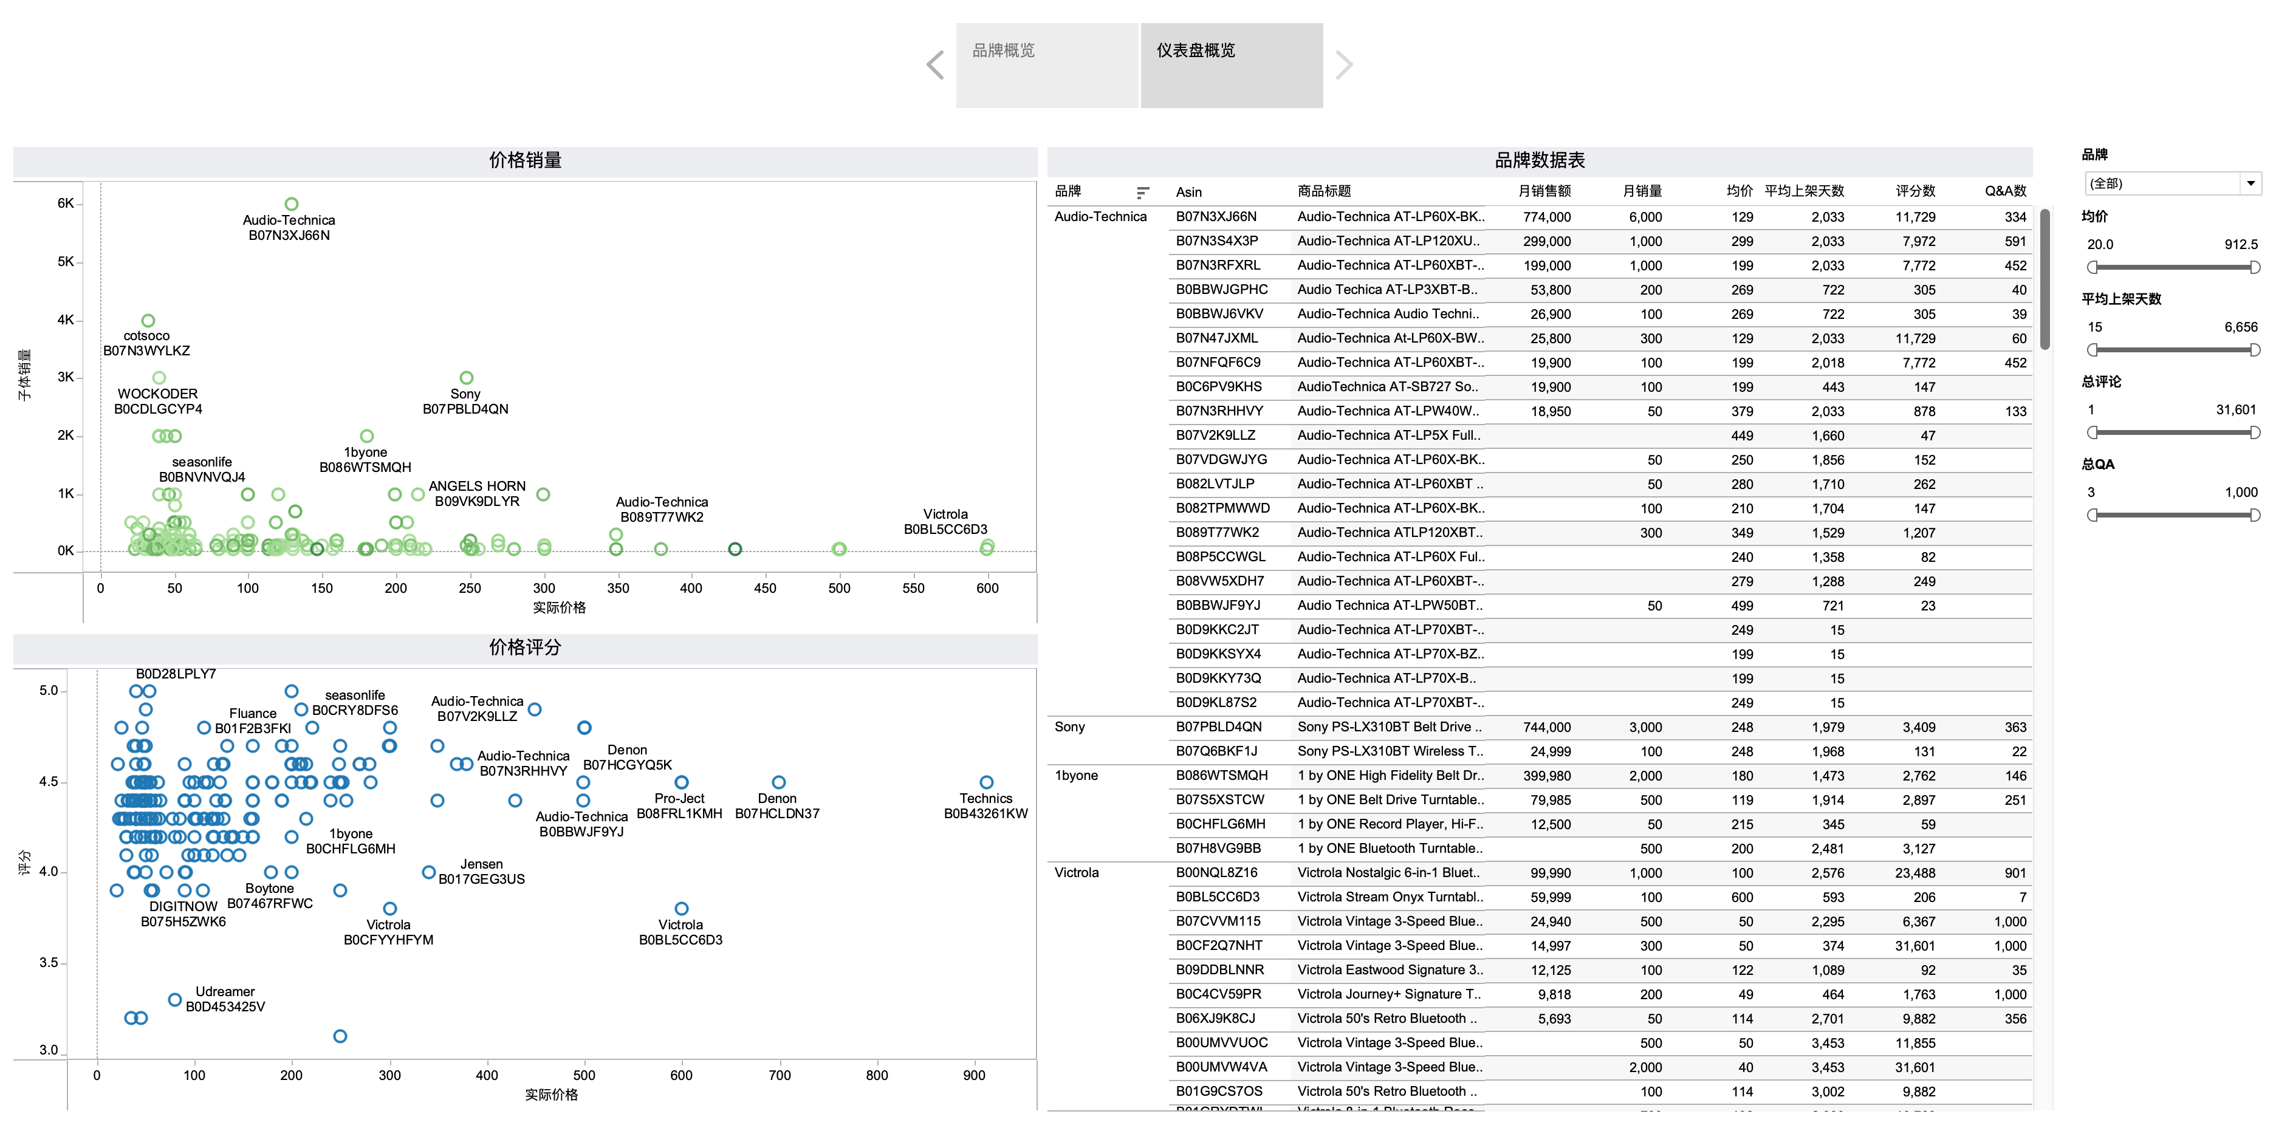The height and width of the screenshot is (1131, 2276).
Task: Click the 总QA slider minimum handle
Action: tap(2093, 515)
